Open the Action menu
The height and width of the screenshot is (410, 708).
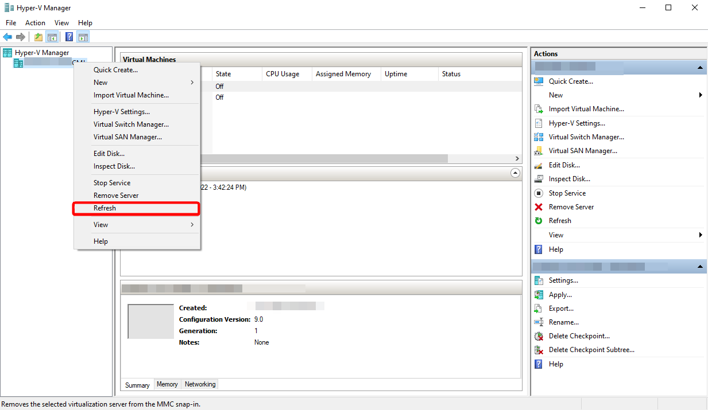[x=35, y=23]
